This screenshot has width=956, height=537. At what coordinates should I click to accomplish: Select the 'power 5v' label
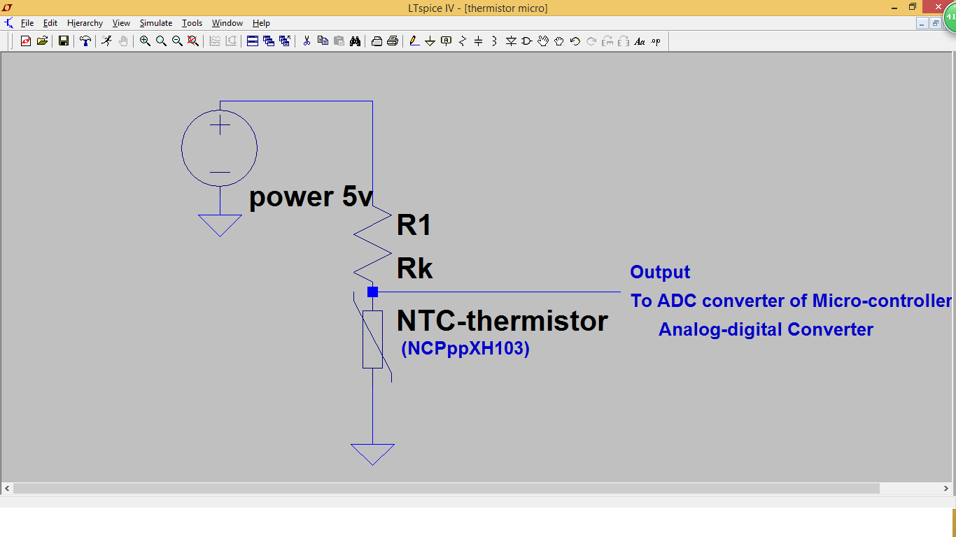pos(311,197)
